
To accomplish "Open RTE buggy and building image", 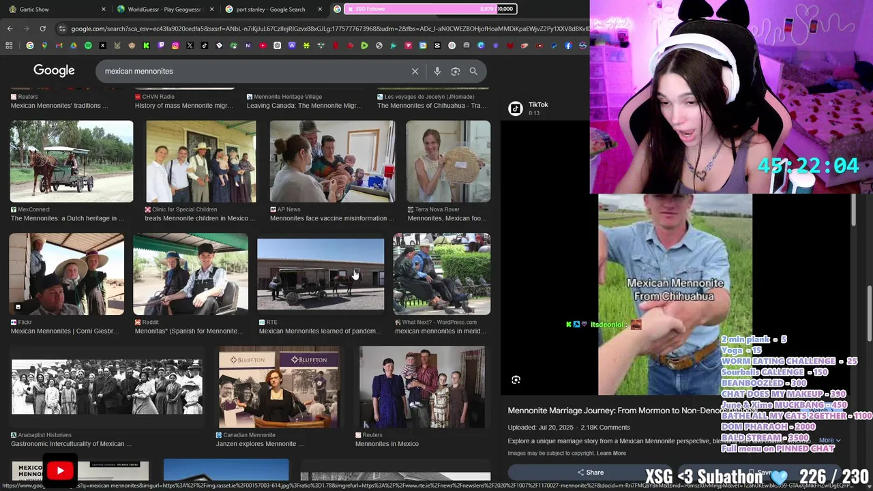I will click(321, 274).
